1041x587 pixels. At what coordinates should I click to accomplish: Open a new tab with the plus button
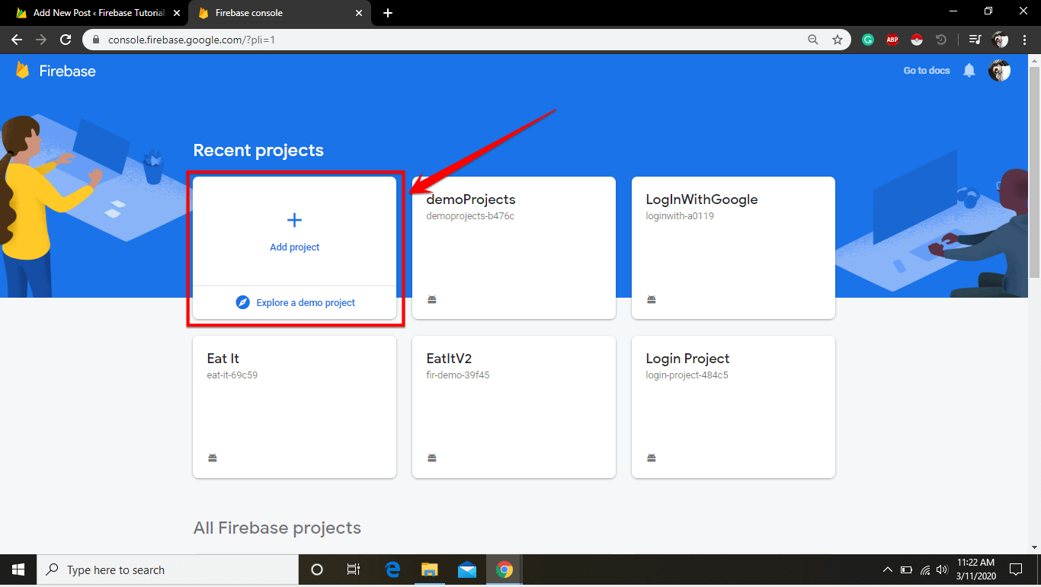pos(388,13)
